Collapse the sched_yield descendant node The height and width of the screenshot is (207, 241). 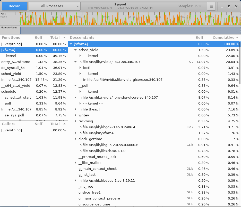[75, 50]
